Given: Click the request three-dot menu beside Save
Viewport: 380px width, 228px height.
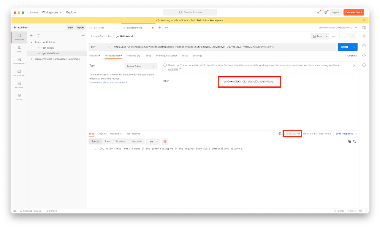Looking at the screenshot, I should (x=334, y=36).
